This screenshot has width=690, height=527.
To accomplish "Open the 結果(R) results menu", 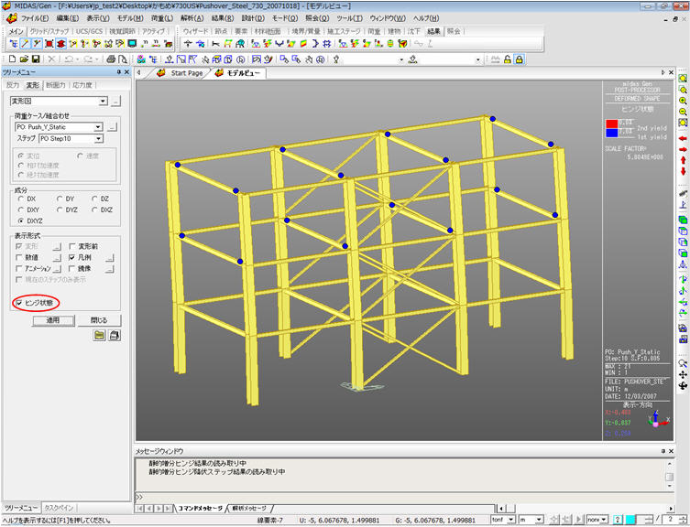I will click(223, 18).
